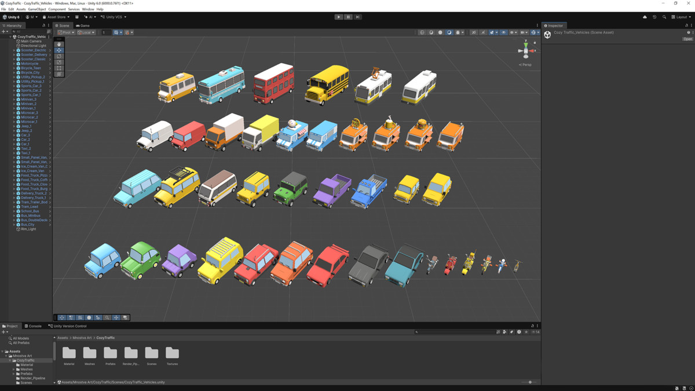The height and width of the screenshot is (391, 695).
Task: Select the Move tool
Action: (59, 50)
